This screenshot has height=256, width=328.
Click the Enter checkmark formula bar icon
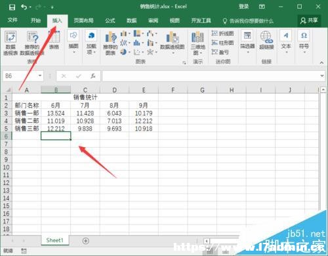[79, 76]
